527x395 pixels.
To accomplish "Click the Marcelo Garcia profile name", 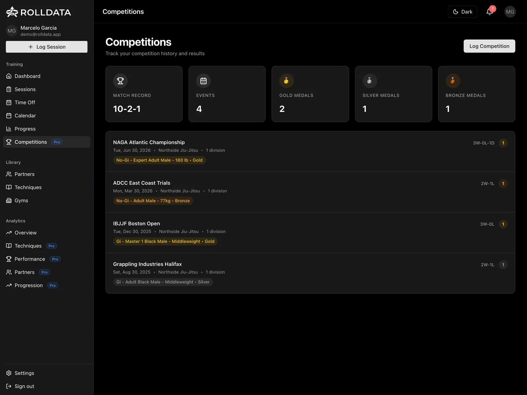I will [39, 28].
